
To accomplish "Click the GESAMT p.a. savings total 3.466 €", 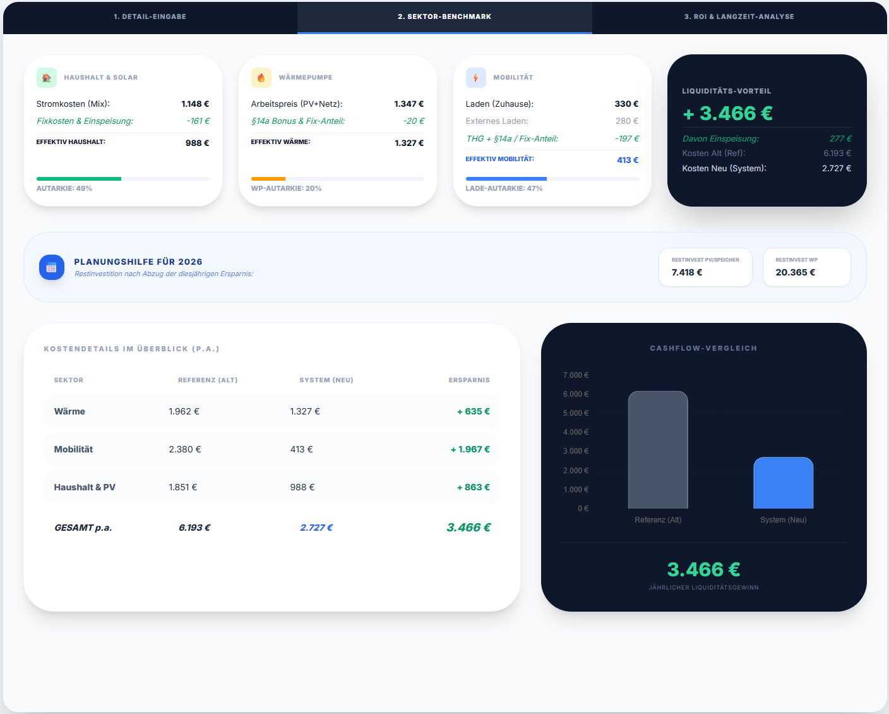I will pos(468,528).
